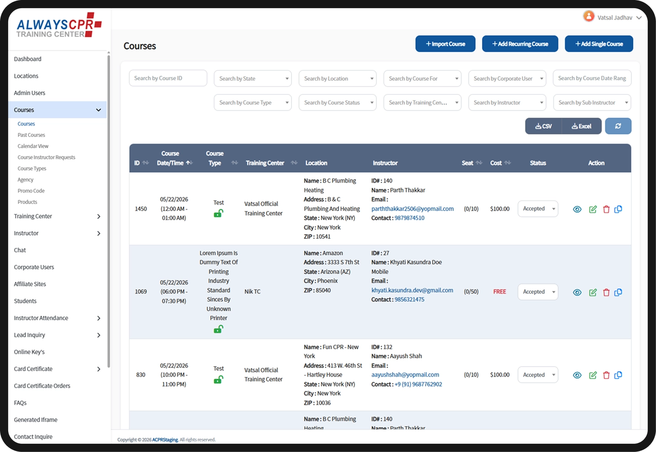Open the email link parththakkar2506@yopmail.com

point(413,209)
